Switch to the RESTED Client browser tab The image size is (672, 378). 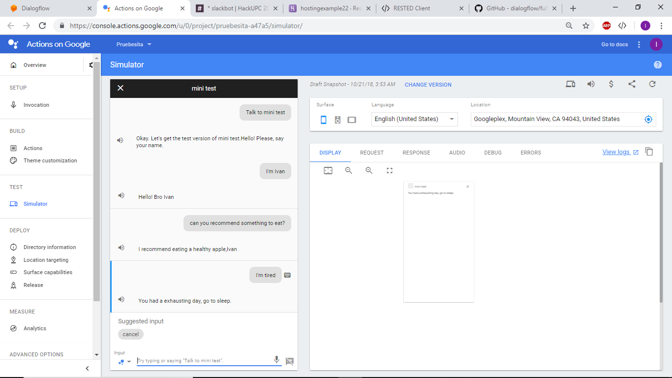point(423,8)
